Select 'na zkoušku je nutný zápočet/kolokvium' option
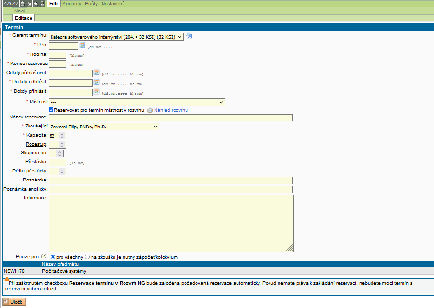 pos(87,257)
